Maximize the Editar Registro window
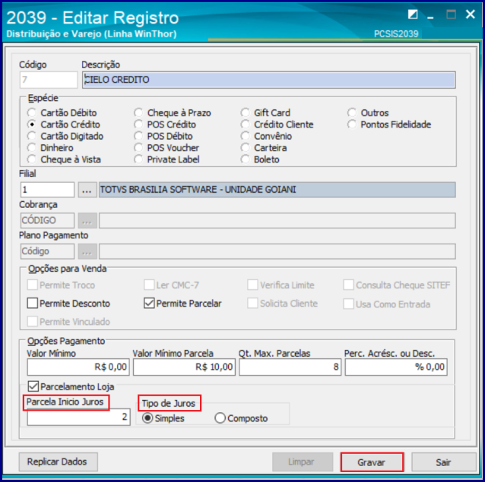485x482 pixels. click(451, 14)
